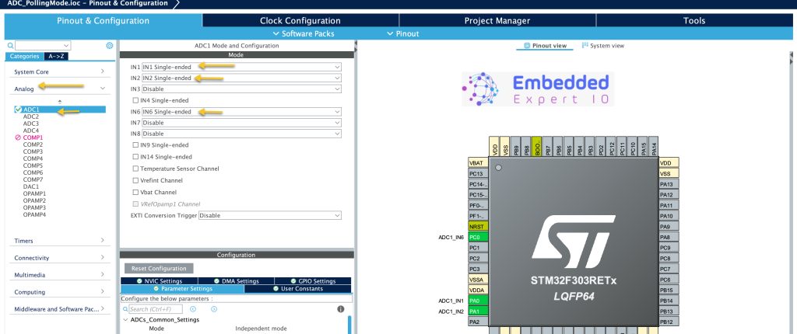This screenshot has width=797, height=334.
Task: Open the DMA Settings tab
Action: pyautogui.click(x=237, y=281)
